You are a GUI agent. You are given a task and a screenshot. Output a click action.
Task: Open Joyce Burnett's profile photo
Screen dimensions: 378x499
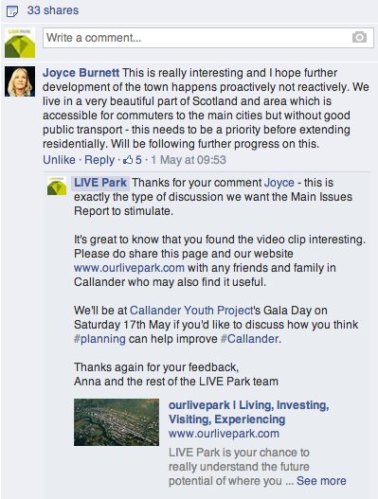(20, 81)
